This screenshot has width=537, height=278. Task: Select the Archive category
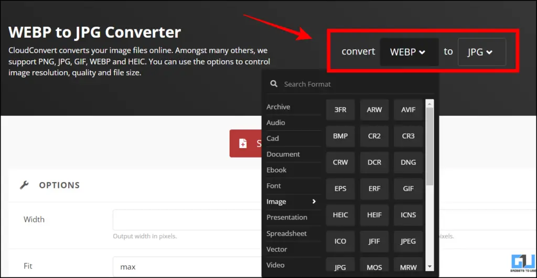293,107
